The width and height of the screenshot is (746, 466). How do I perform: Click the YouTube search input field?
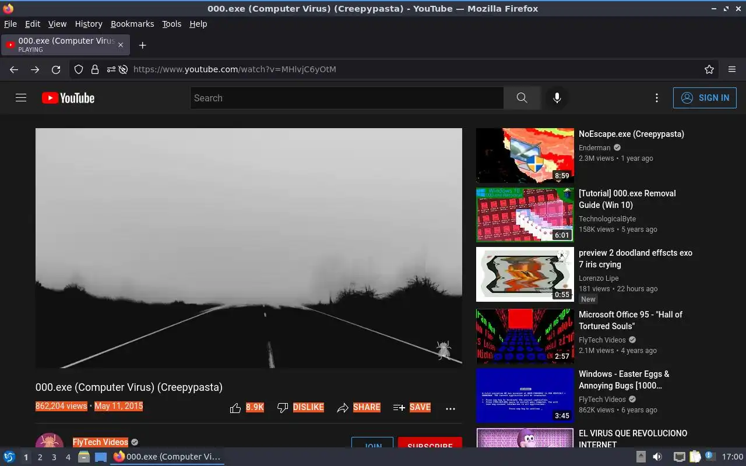tap(347, 98)
